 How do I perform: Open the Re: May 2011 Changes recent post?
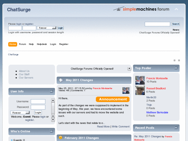pyautogui.click(x=148, y=136)
